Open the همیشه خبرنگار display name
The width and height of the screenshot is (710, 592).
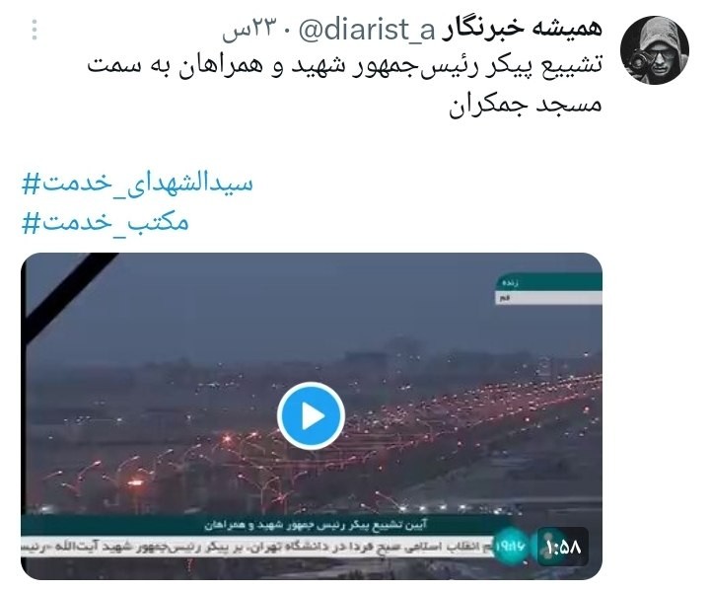[522, 29]
